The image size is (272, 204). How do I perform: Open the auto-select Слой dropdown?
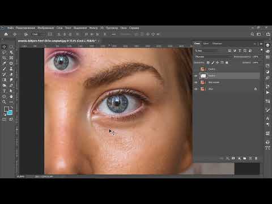pyautogui.click(x=39, y=34)
